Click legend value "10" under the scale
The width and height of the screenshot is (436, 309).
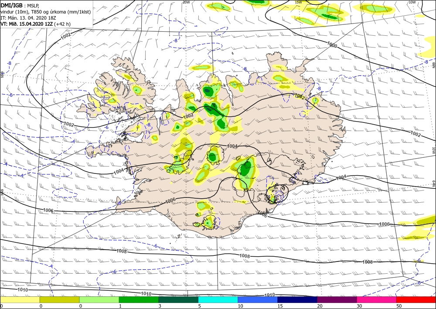tap(240, 306)
